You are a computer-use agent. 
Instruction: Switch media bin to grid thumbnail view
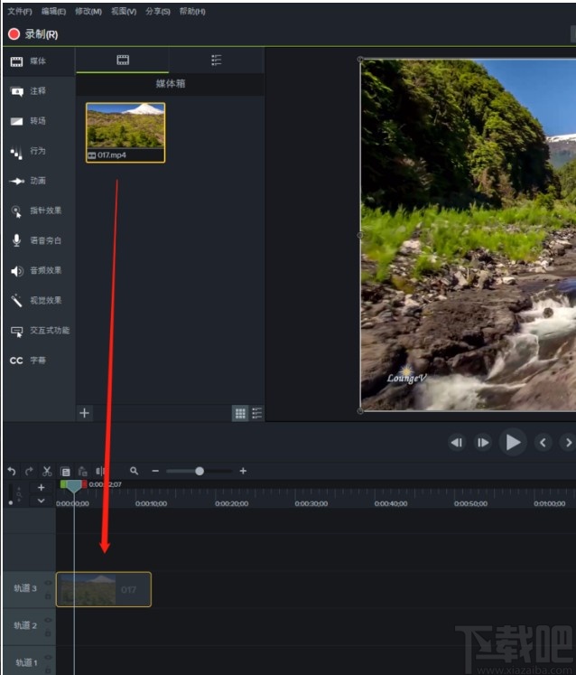[x=240, y=413]
